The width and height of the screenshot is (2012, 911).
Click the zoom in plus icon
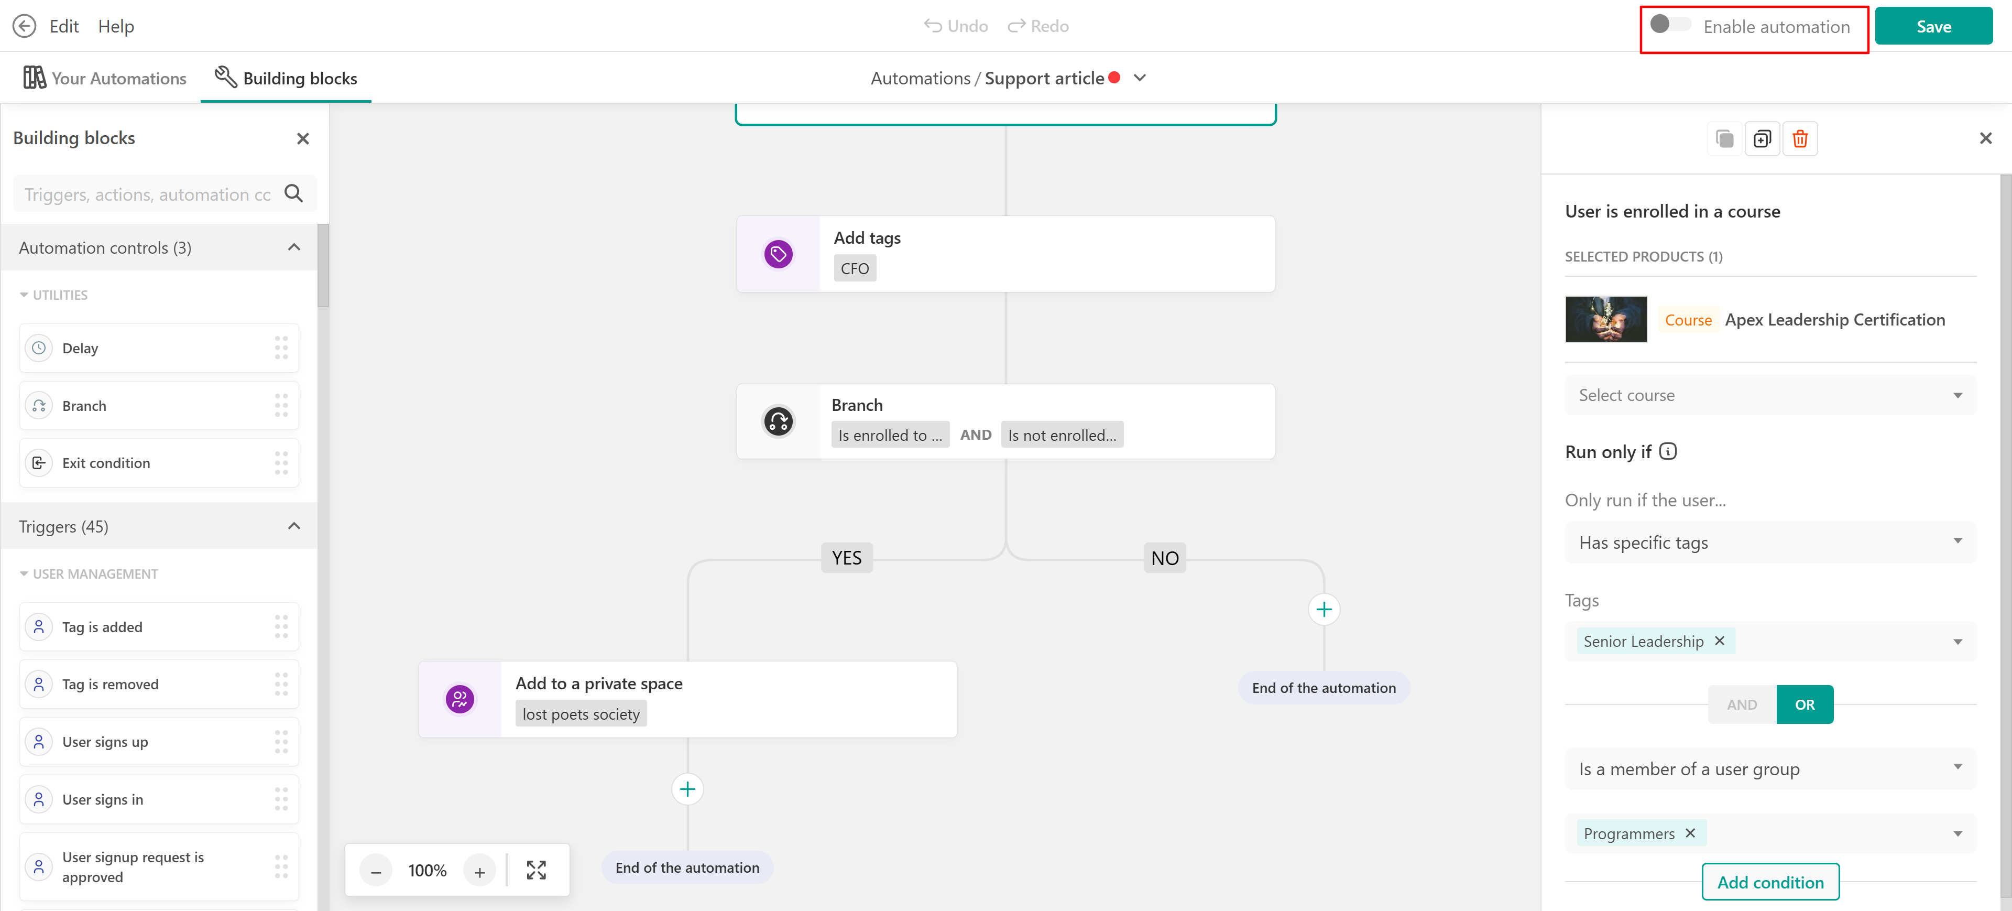(479, 871)
